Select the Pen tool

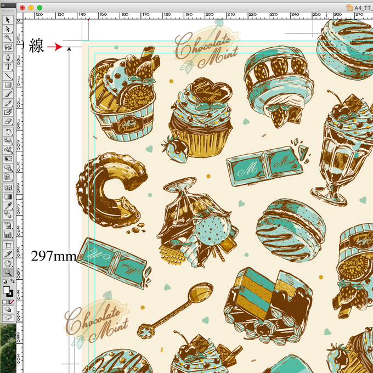coord(8,58)
